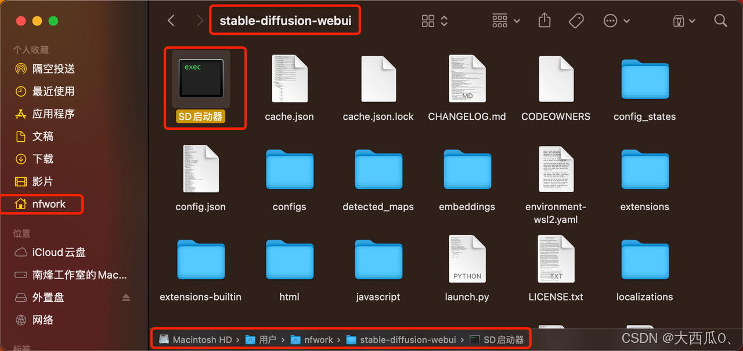Open the icon view switcher in toolbar
The image size is (743, 351).
[435, 21]
